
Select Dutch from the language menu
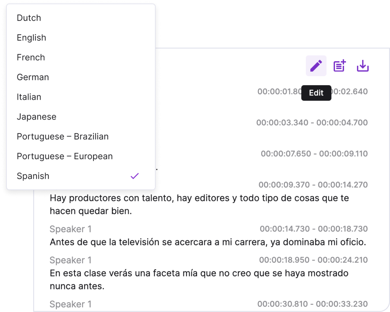point(29,17)
